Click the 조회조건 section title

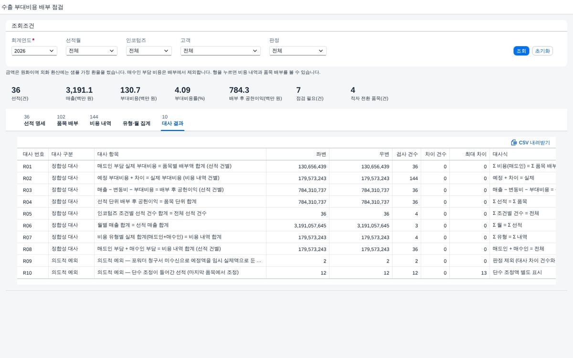(x=23, y=26)
